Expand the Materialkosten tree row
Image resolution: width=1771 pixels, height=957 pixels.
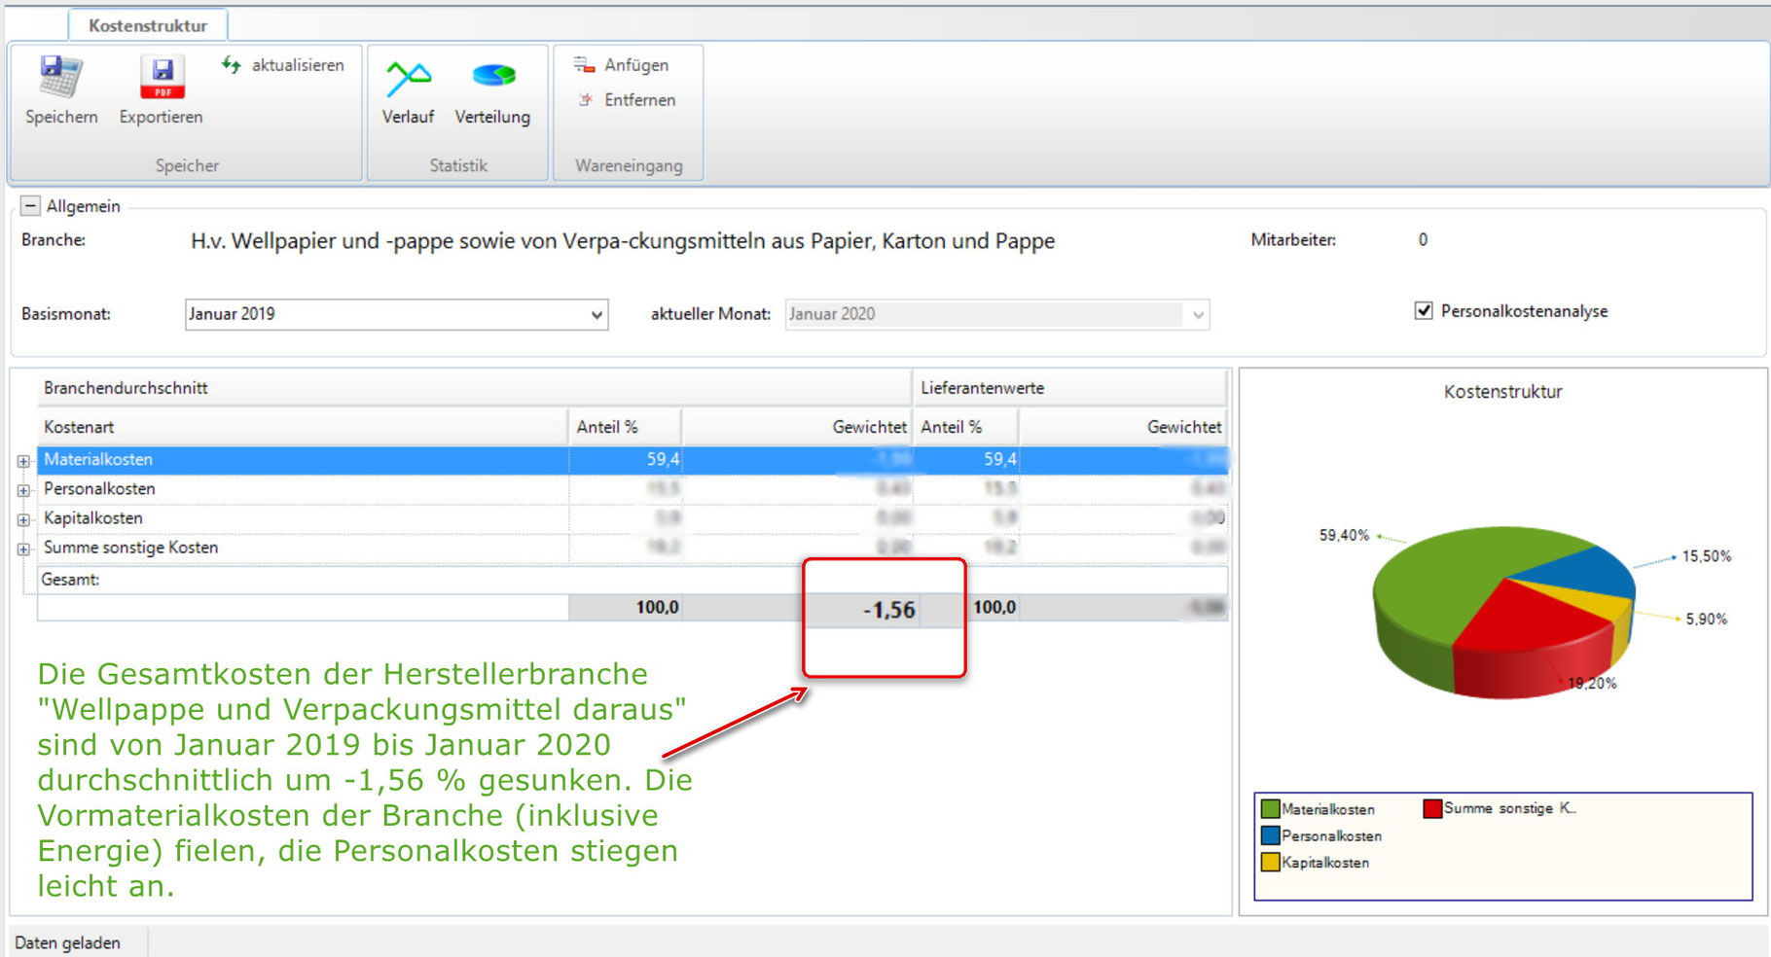pyautogui.click(x=22, y=459)
